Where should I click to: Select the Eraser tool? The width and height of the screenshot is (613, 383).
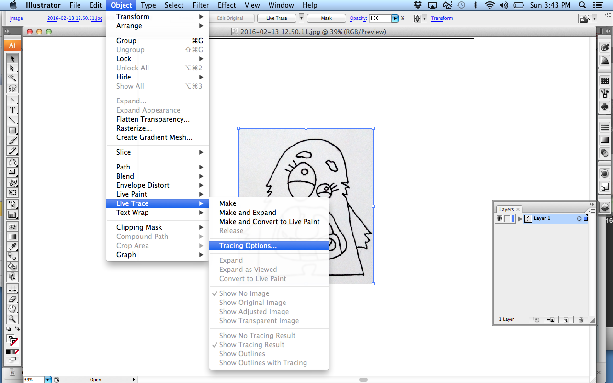click(12, 299)
